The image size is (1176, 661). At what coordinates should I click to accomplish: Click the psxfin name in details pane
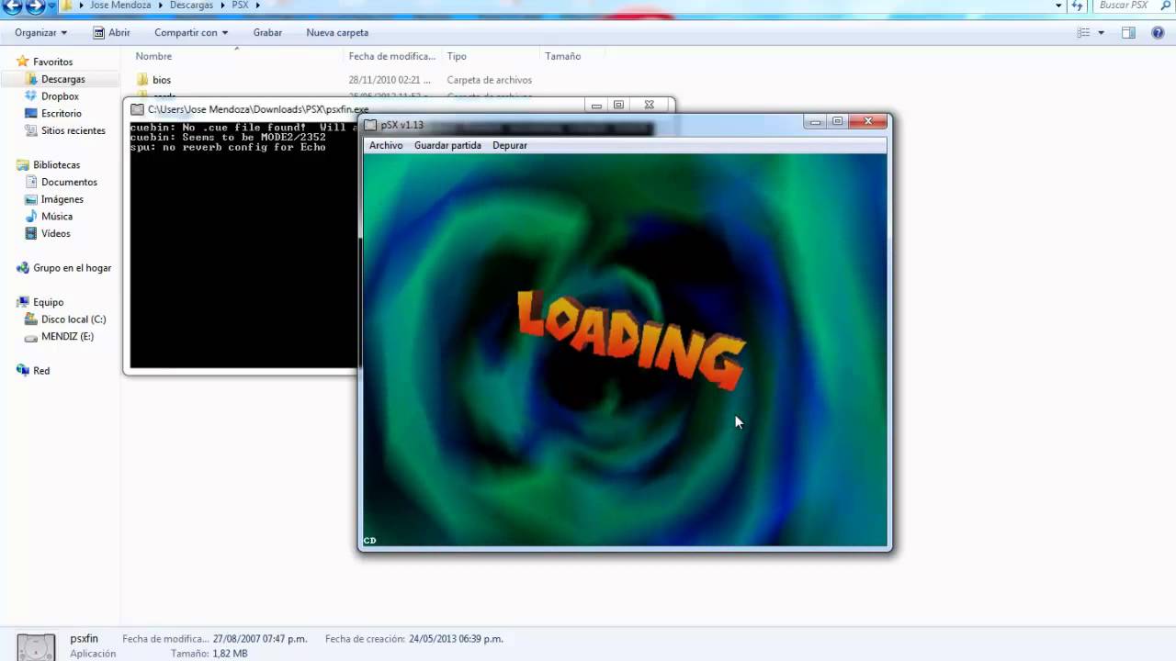point(84,638)
